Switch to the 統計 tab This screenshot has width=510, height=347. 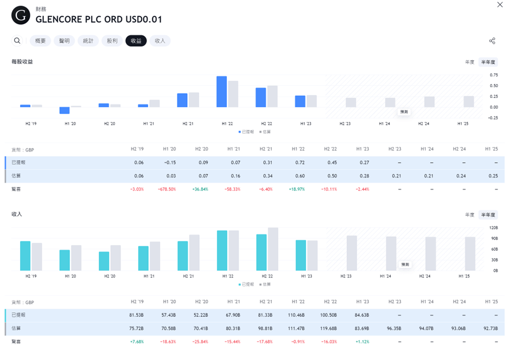coord(88,41)
